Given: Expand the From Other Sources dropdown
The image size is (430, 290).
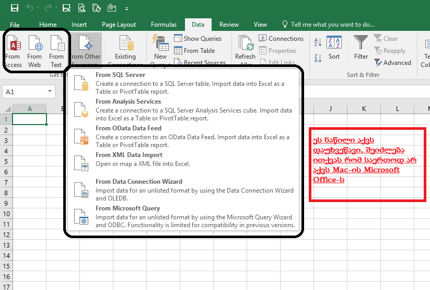Looking at the screenshot, I should click(x=85, y=50).
